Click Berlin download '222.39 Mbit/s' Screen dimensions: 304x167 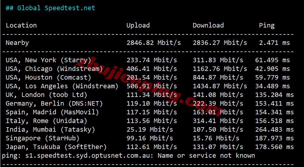pos(218,104)
